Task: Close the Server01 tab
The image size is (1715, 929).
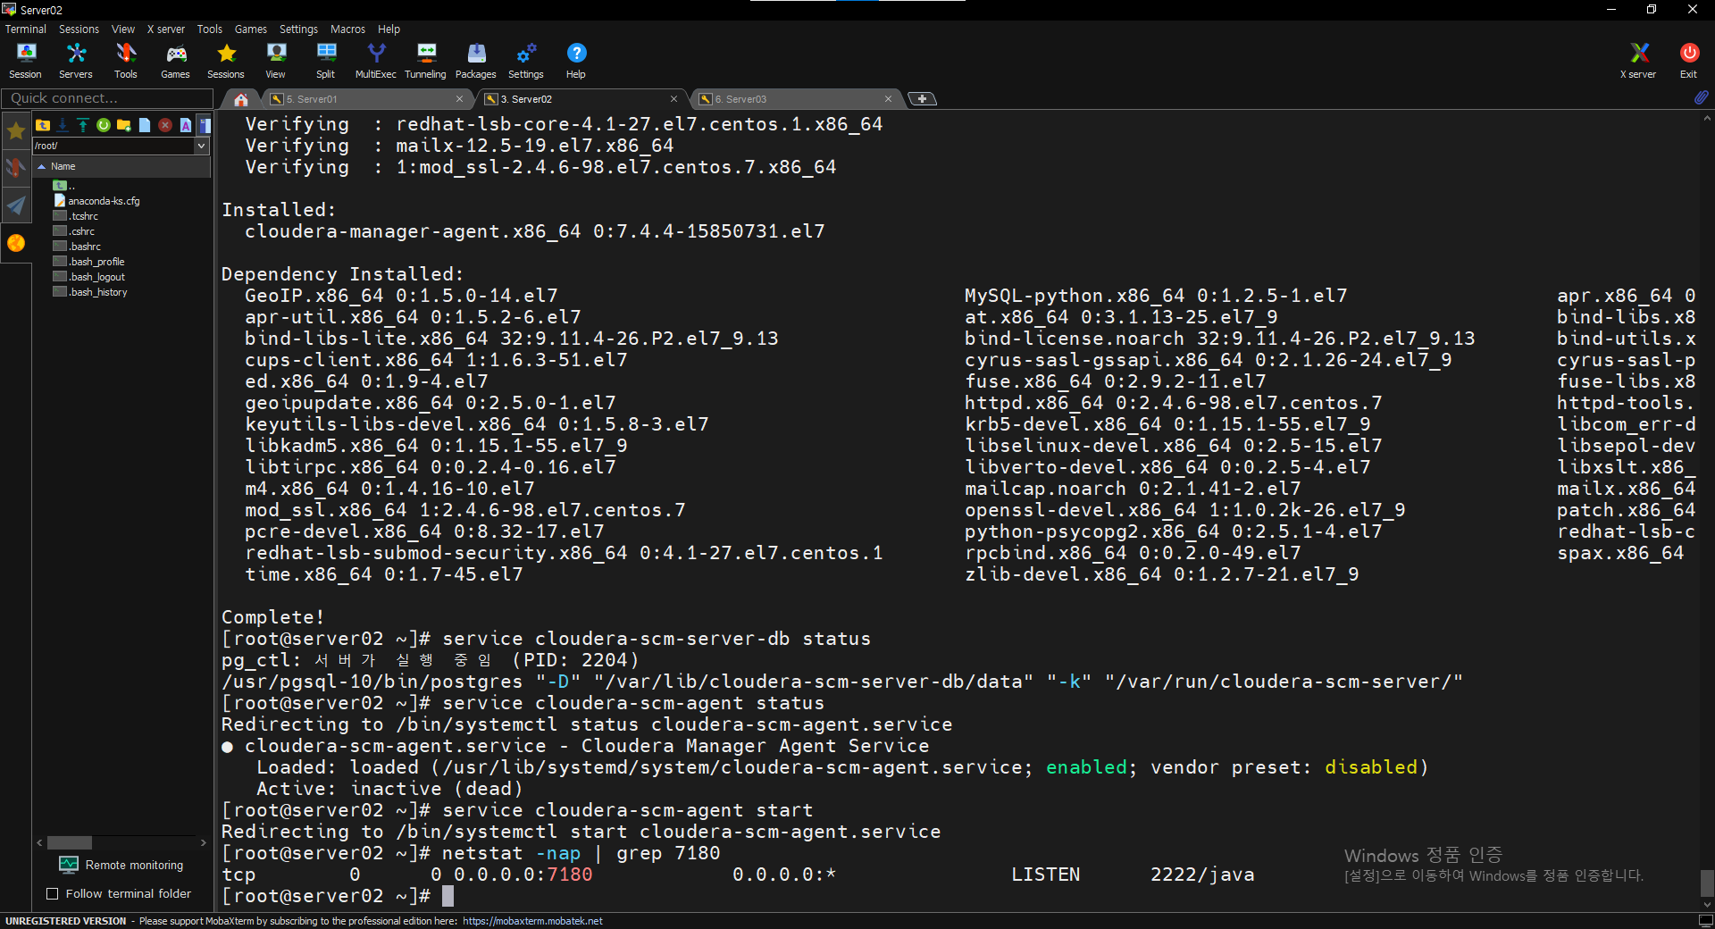Action: [x=459, y=99]
